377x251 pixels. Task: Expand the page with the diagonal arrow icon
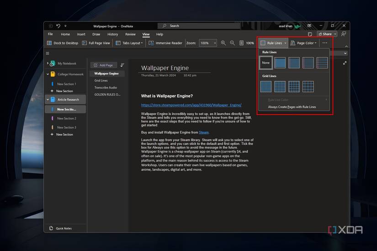tap(345, 63)
